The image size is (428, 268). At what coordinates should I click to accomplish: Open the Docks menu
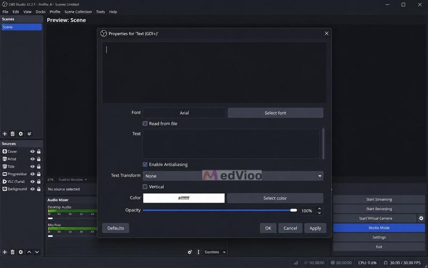(41, 12)
